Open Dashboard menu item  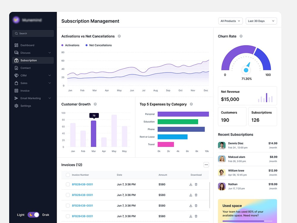[x=33, y=45]
